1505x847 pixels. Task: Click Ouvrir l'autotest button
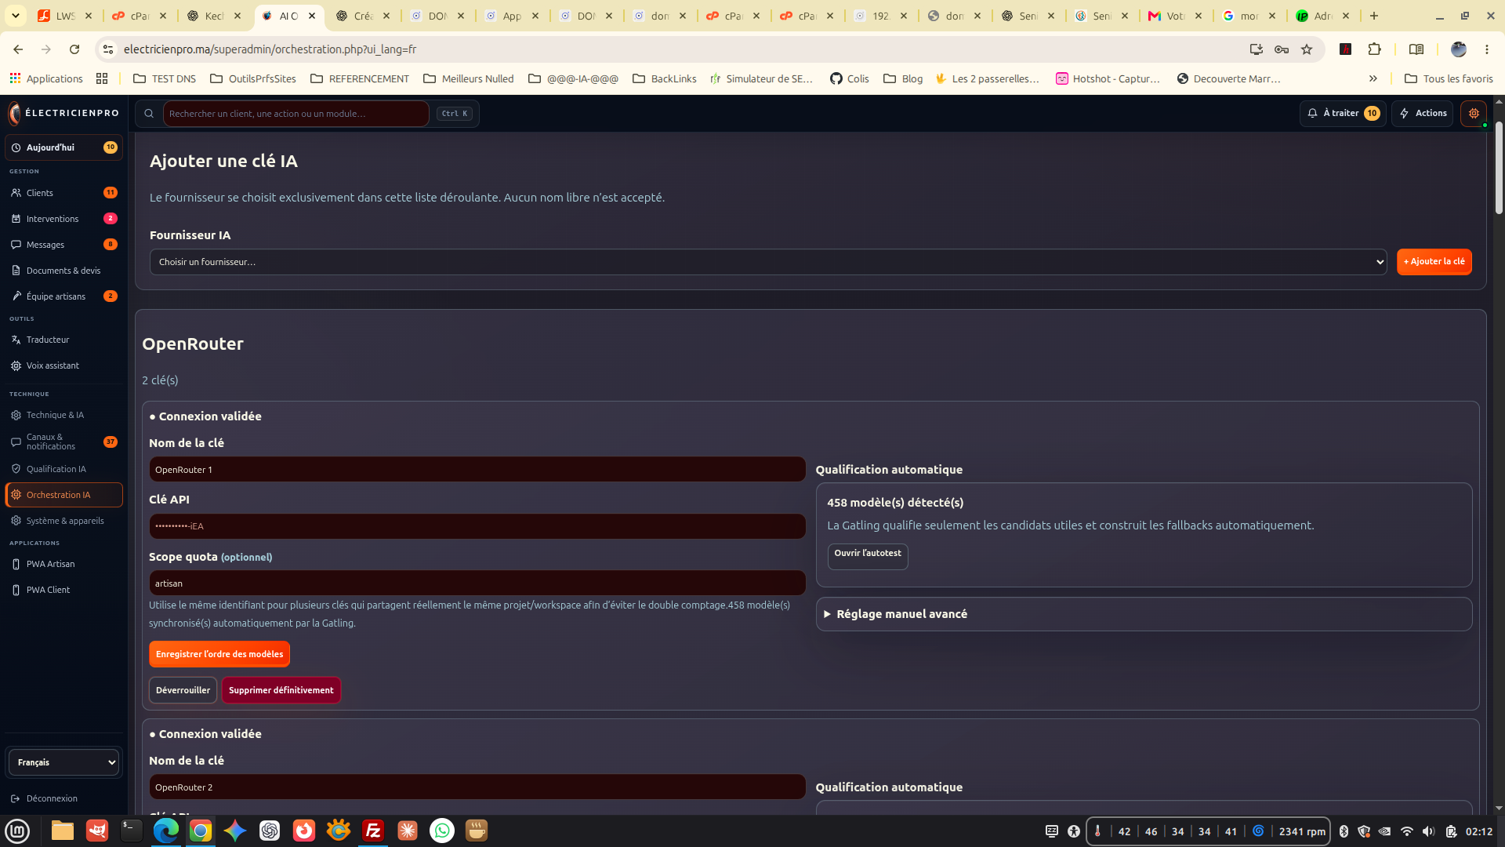point(868,556)
